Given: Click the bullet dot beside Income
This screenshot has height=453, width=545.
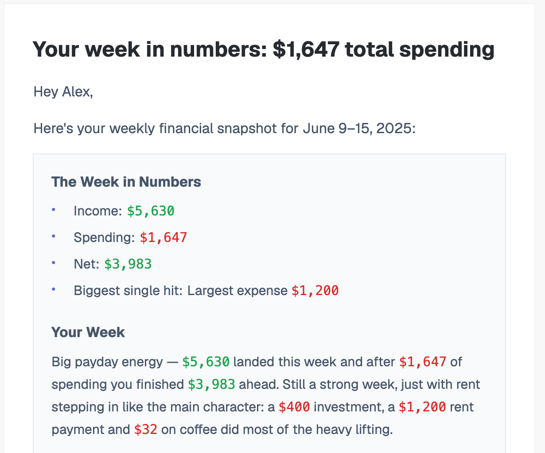Looking at the screenshot, I should [x=54, y=210].
